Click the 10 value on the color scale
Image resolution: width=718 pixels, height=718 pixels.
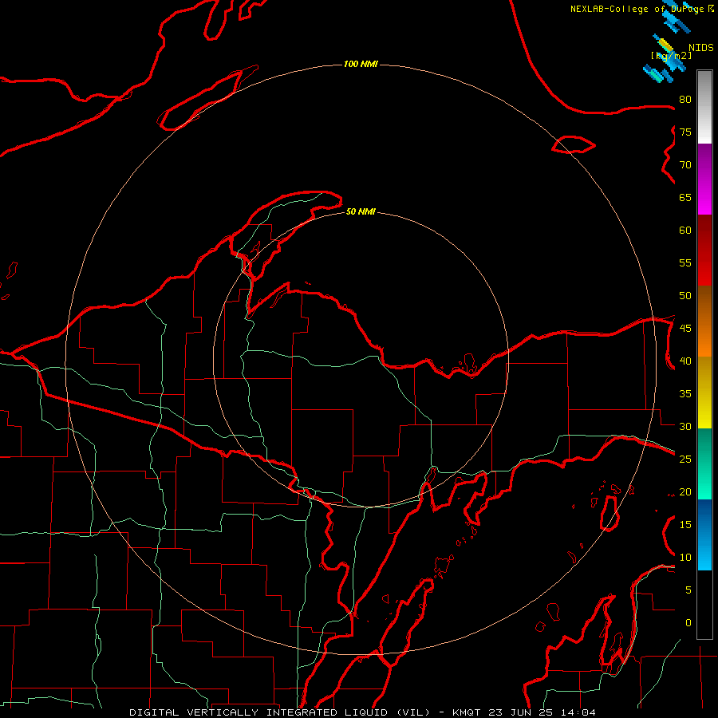685,558
